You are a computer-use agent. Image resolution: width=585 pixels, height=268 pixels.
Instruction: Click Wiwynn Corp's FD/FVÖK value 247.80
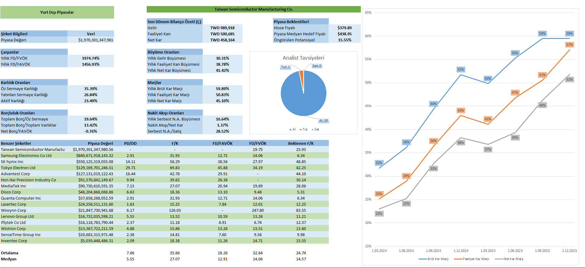258,210
